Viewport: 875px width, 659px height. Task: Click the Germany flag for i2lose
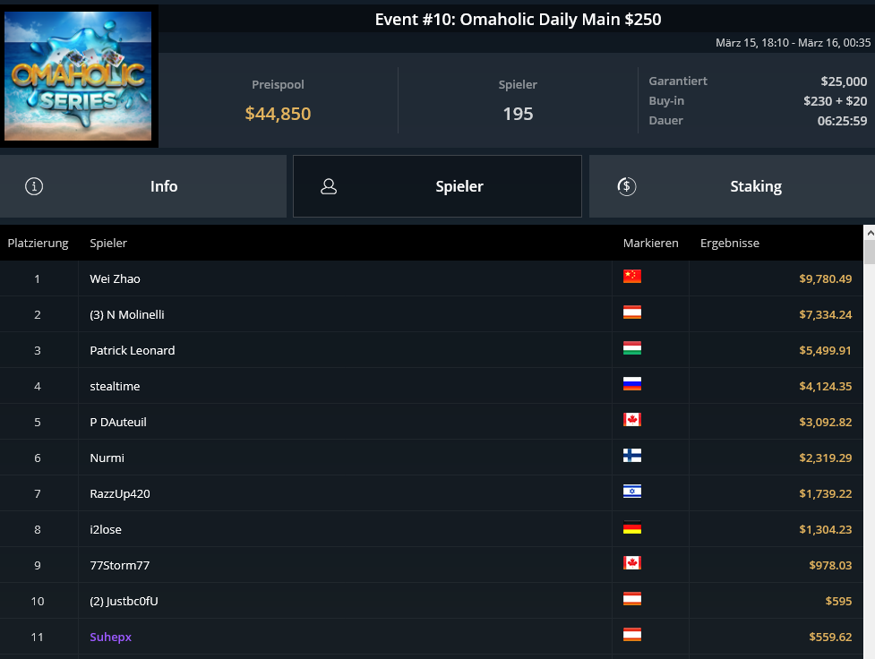tap(632, 526)
